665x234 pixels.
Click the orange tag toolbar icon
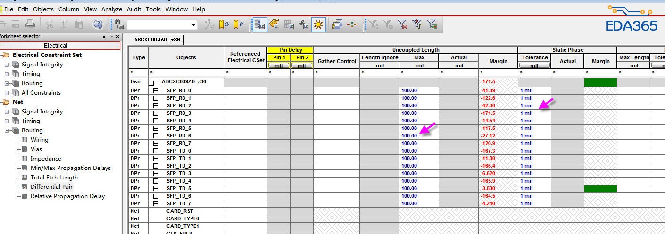point(274,24)
